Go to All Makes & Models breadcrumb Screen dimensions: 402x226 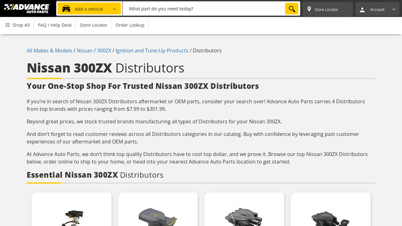pyautogui.click(x=49, y=51)
